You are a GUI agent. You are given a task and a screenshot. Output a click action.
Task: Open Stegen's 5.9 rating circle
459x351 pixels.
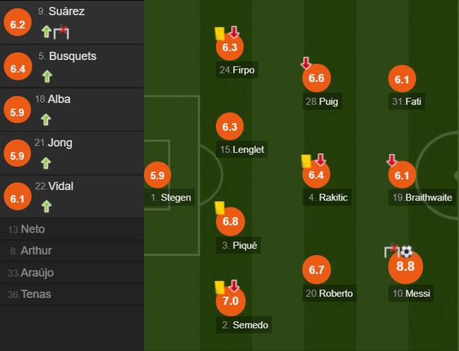click(x=157, y=175)
